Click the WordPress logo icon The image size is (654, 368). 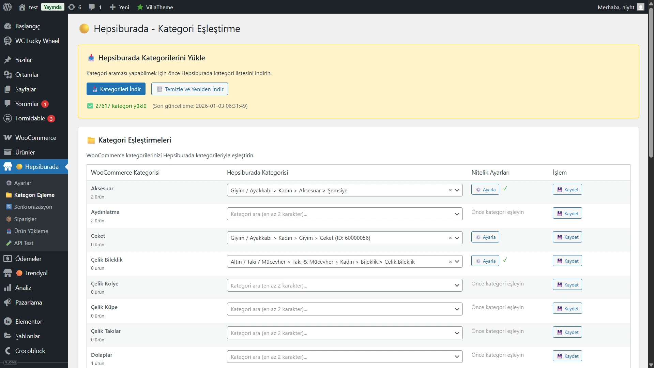(7, 7)
